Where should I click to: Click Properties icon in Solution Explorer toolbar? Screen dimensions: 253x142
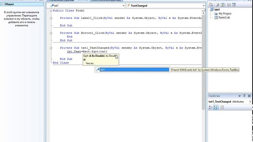pos(211,5)
